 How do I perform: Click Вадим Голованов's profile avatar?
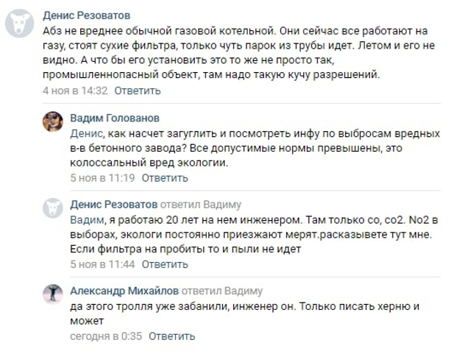coord(53,121)
